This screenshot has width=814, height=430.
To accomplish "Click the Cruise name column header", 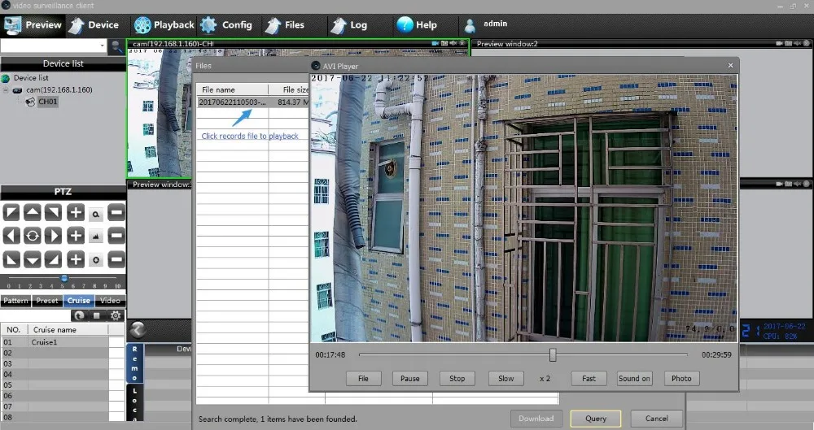I will [68, 330].
